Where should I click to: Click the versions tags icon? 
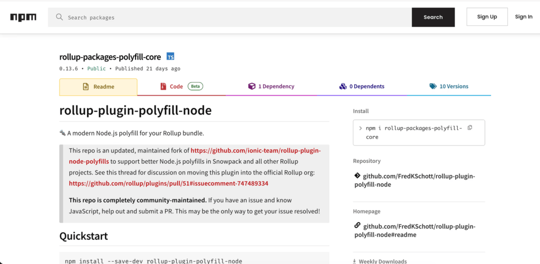click(433, 86)
